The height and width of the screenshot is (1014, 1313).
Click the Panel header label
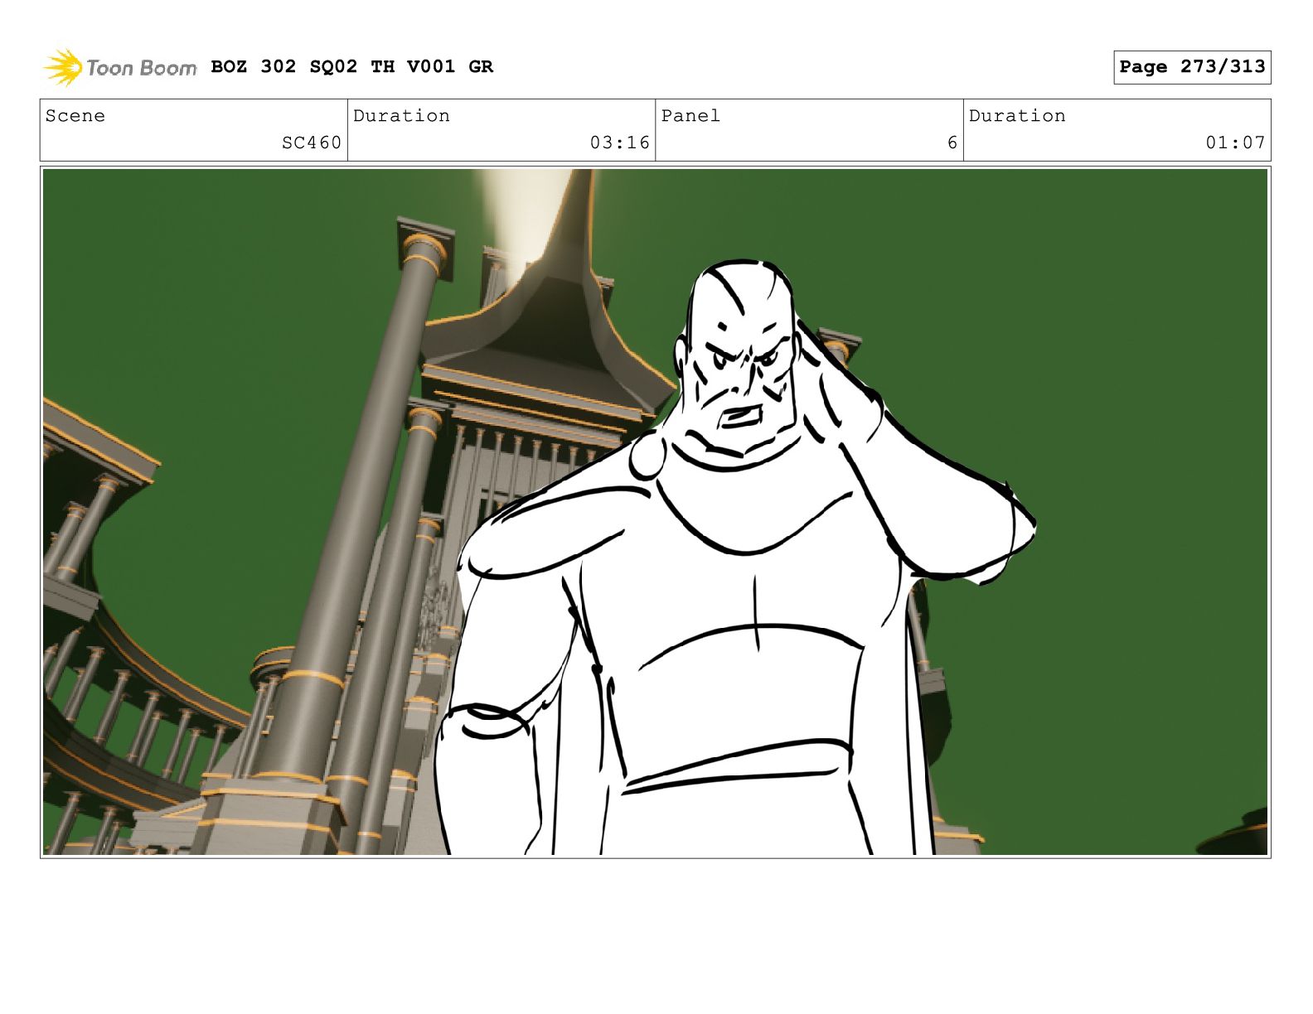pyautogui.click(x=690, y=116)
